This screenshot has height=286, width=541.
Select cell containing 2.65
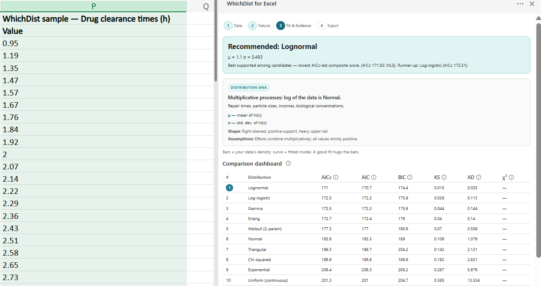tap(93, 265)
